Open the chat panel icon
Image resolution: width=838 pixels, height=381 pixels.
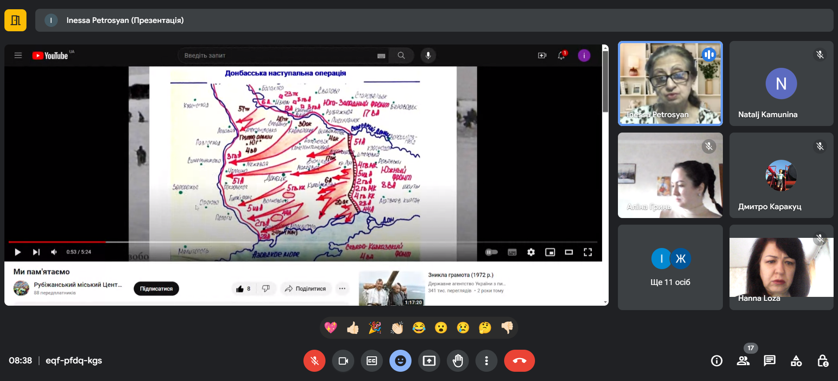click(x=770, y=361)
